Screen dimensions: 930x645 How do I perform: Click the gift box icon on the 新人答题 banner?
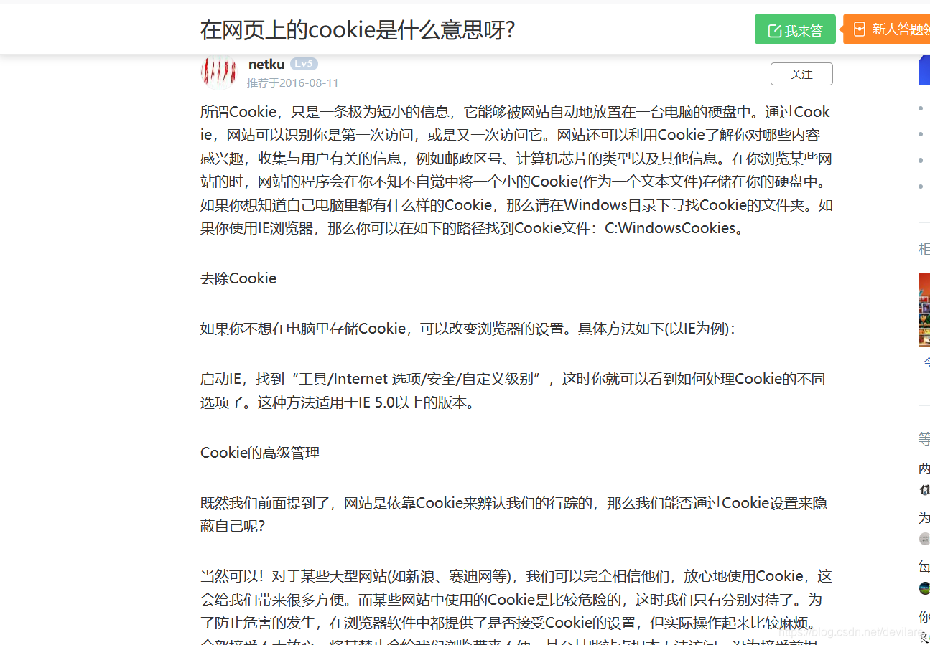point(859,29)
